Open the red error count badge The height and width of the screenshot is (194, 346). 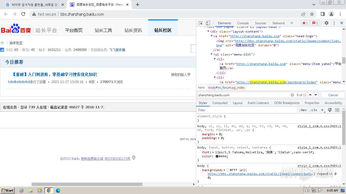[305, 23]
